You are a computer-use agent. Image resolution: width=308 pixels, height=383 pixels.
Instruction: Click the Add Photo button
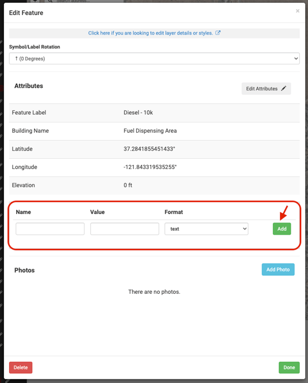pos(278,269)
